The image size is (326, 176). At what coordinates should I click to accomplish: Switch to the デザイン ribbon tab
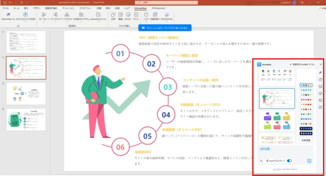pyautogui.click(x=37, y=8)
